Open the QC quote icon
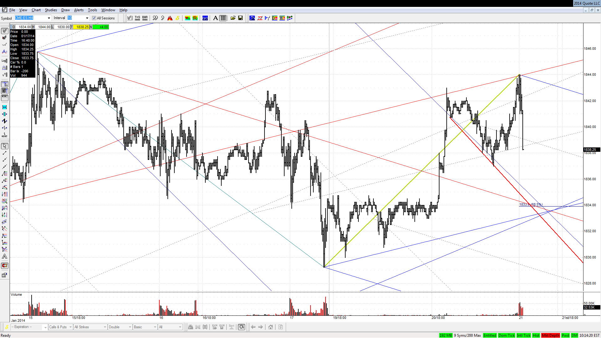This screenshot has width=601, height=338. [205, 18]
